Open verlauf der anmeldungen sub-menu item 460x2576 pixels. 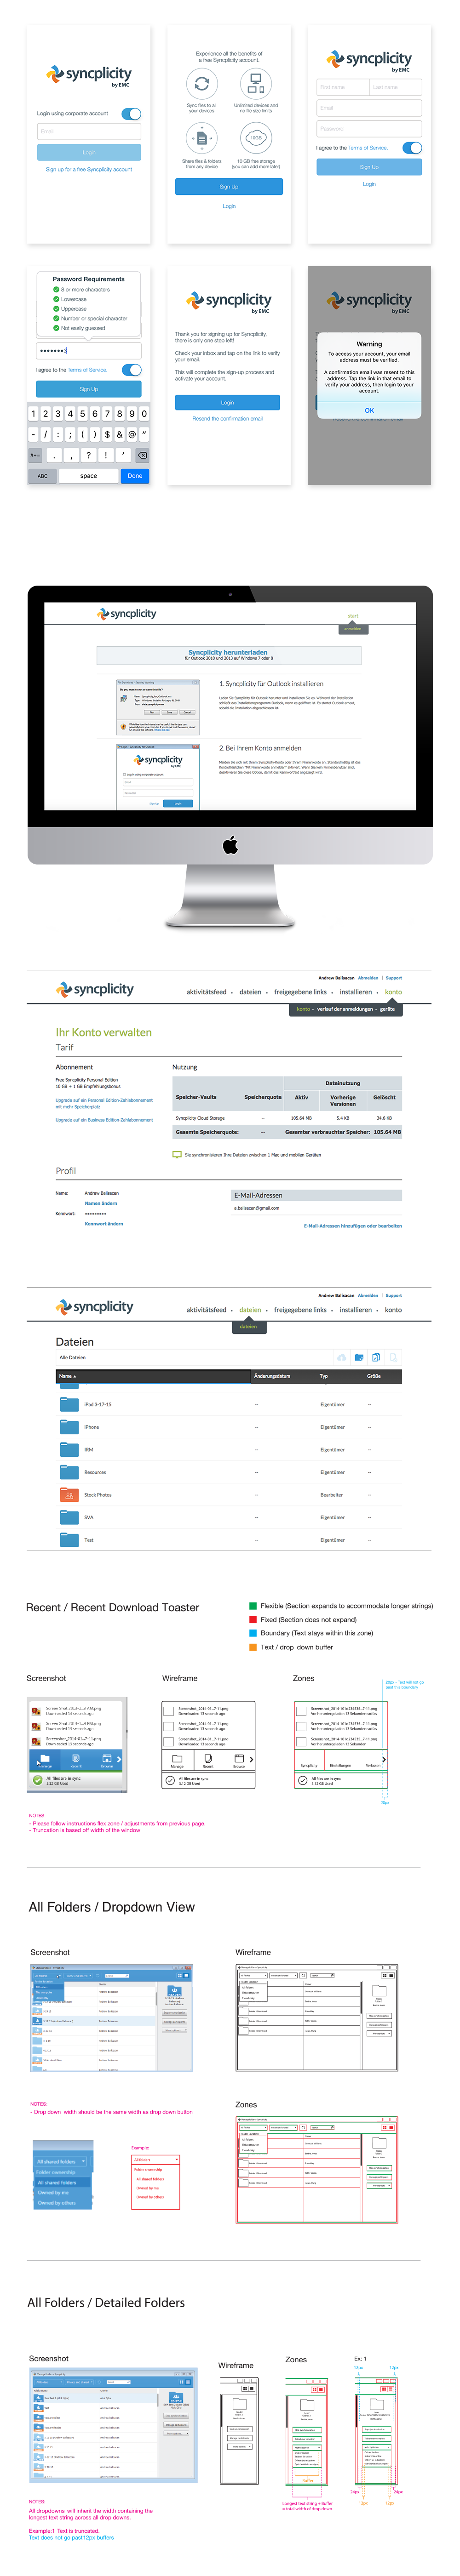point(345,1009)
